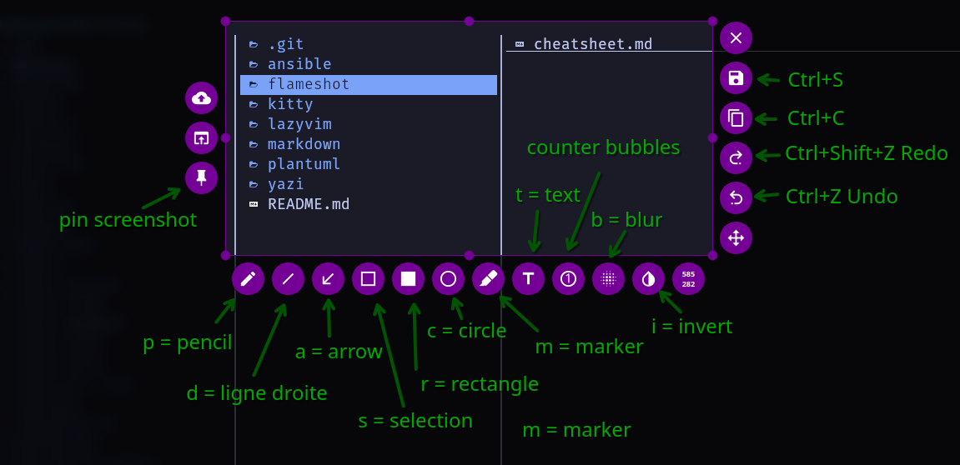This screenshot has width=960, height=465.
Task: Select the filled Rectangle tool
Action: tap(409, 279)
